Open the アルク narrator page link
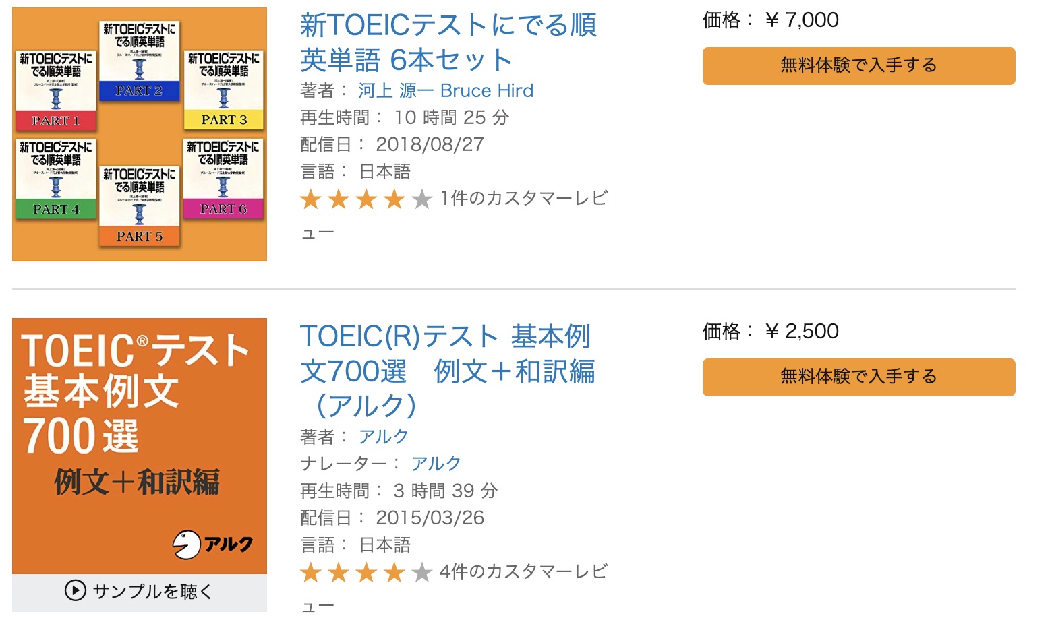This screenshot has height=624, width=1052. (x=436, y=463)
